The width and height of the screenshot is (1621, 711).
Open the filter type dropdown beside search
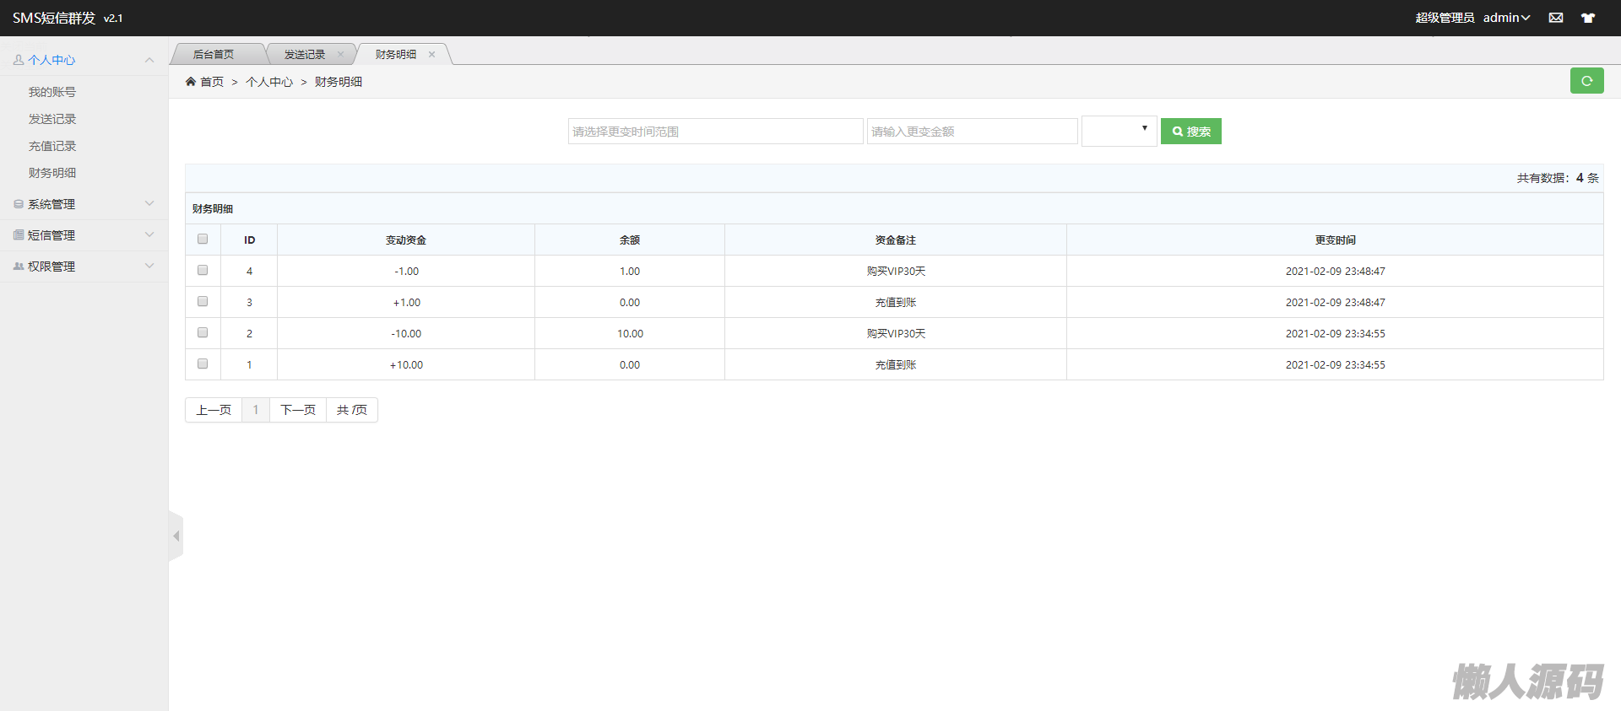tap(1119, 132)
